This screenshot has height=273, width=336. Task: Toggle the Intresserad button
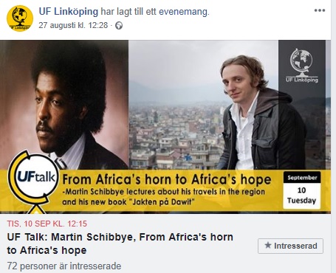pyautogui.click(x=290, y=246)
